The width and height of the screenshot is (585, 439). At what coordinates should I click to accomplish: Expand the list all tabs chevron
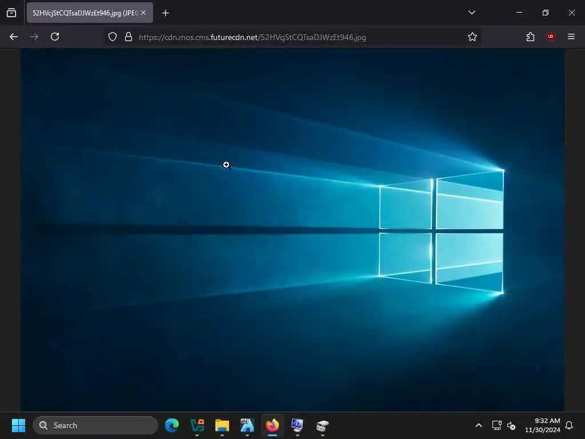(x=471, y=13)
